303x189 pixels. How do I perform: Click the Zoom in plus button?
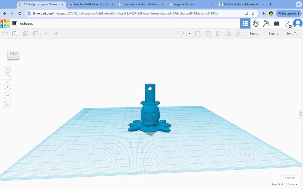7,87
